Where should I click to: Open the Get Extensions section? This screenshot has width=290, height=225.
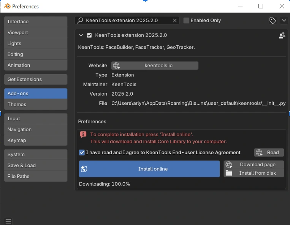tap(36, 79)
